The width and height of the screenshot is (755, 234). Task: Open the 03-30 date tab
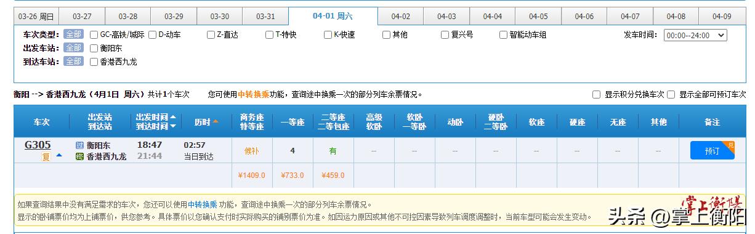[219, 16]
